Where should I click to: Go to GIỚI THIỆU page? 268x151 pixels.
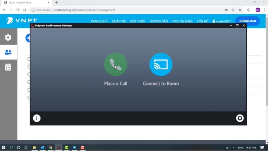(x=137, y=21)
